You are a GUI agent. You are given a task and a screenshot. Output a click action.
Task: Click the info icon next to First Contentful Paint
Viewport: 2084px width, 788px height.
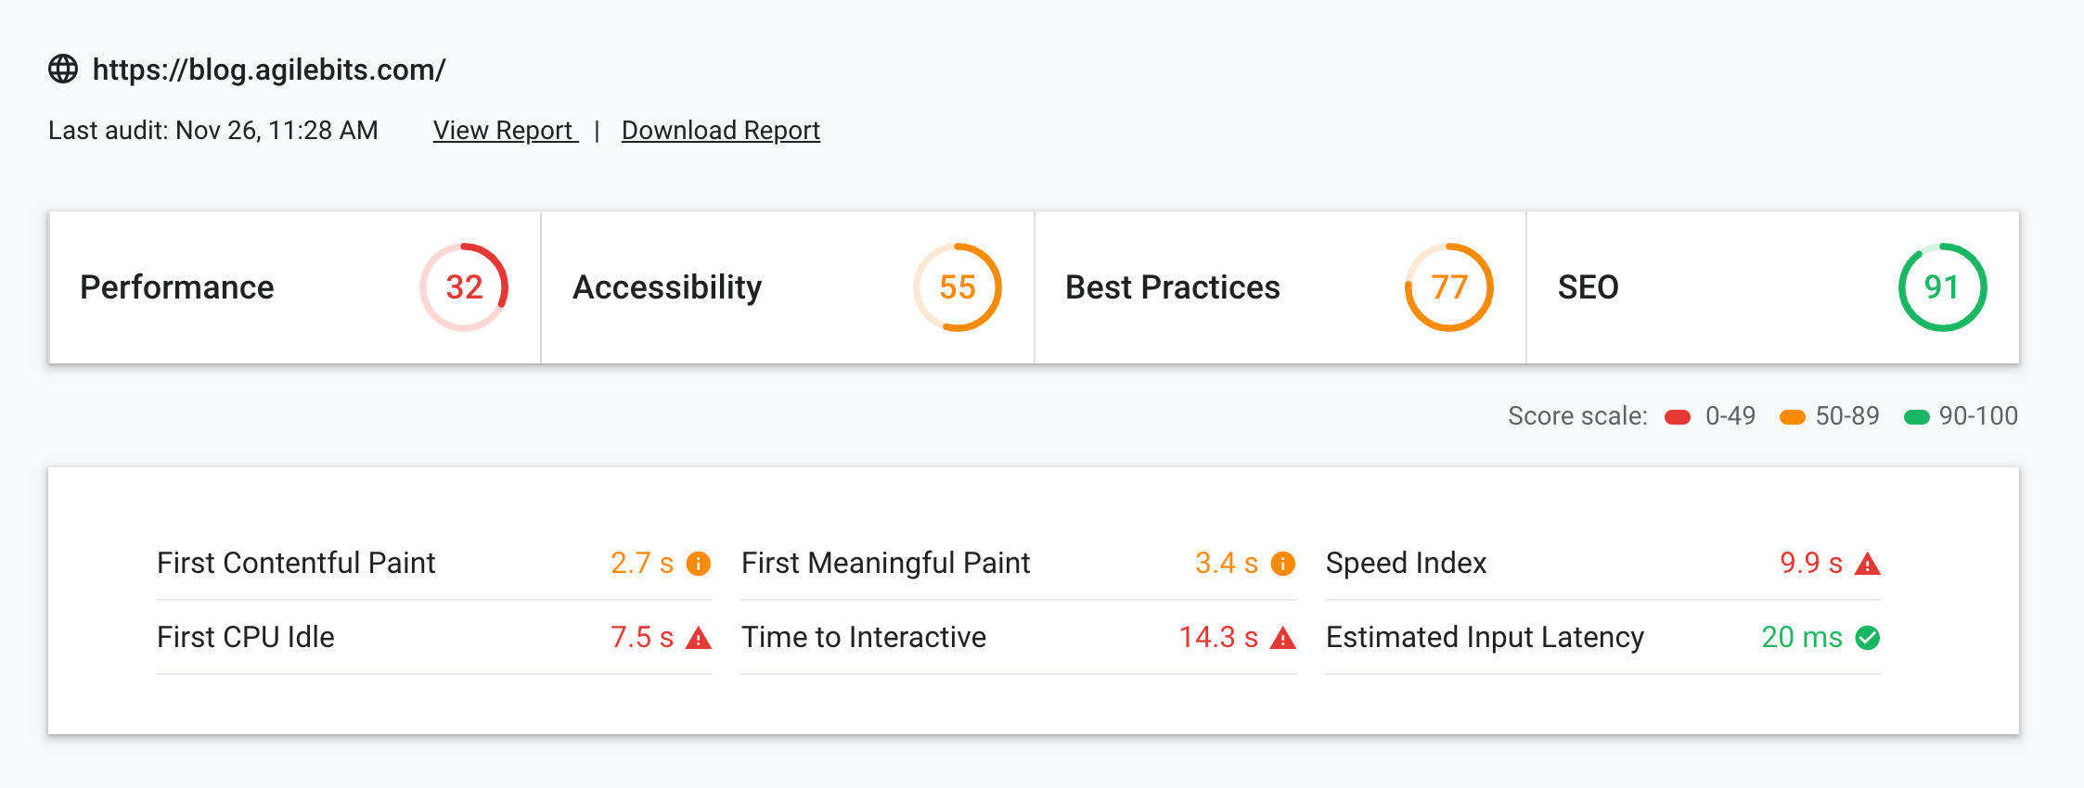(697, 563)
